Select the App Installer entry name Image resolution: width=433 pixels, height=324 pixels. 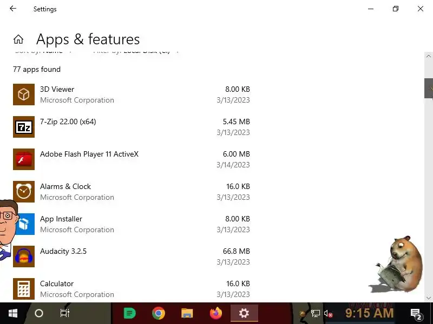pos(61,219)
